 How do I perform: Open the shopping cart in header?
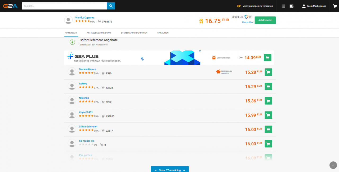point(335,6)
